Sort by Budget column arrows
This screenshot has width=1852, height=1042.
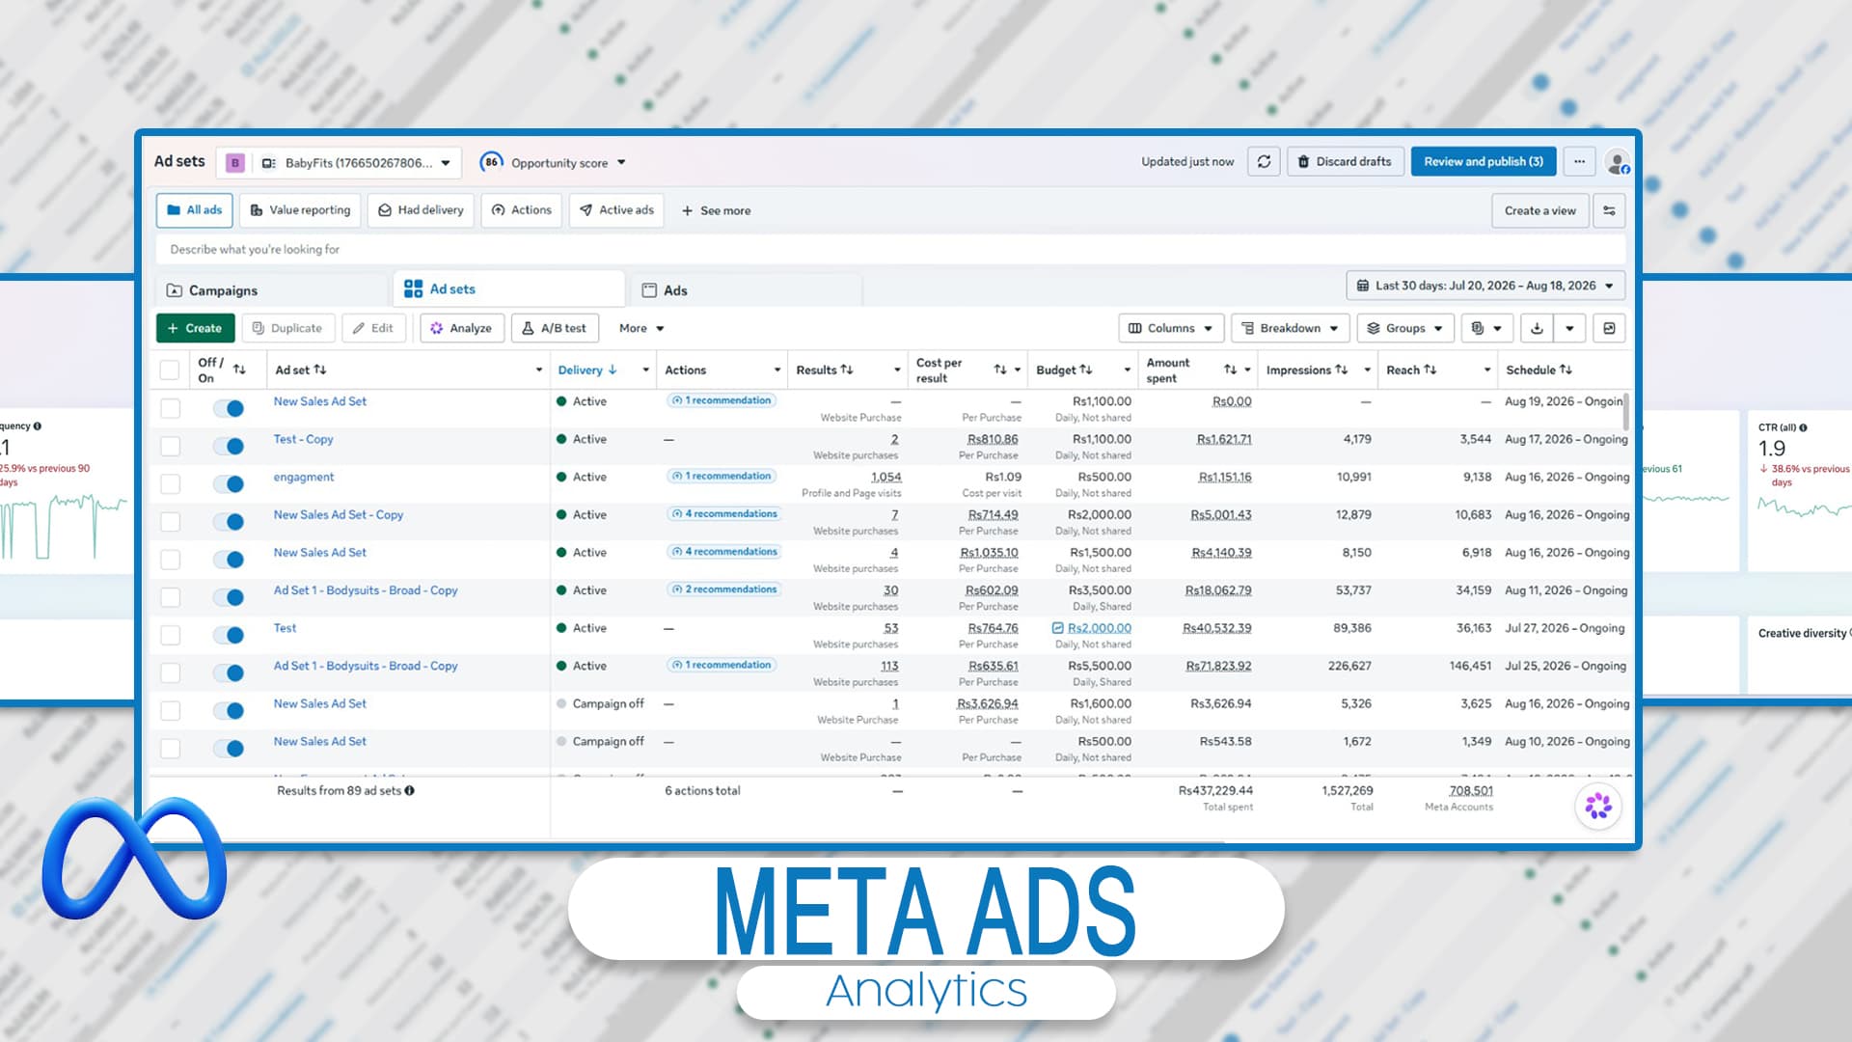pos(1086,370)
